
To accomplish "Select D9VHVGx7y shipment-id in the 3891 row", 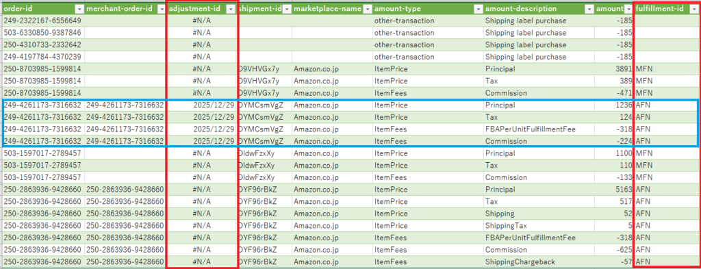I will [265, 69].
